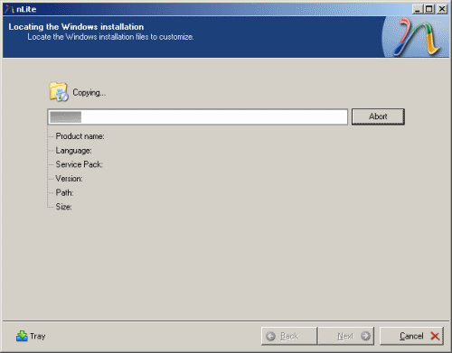Screen dimensions: 452x353
Task: Click the Cancel button
Action: coord(411,336)
